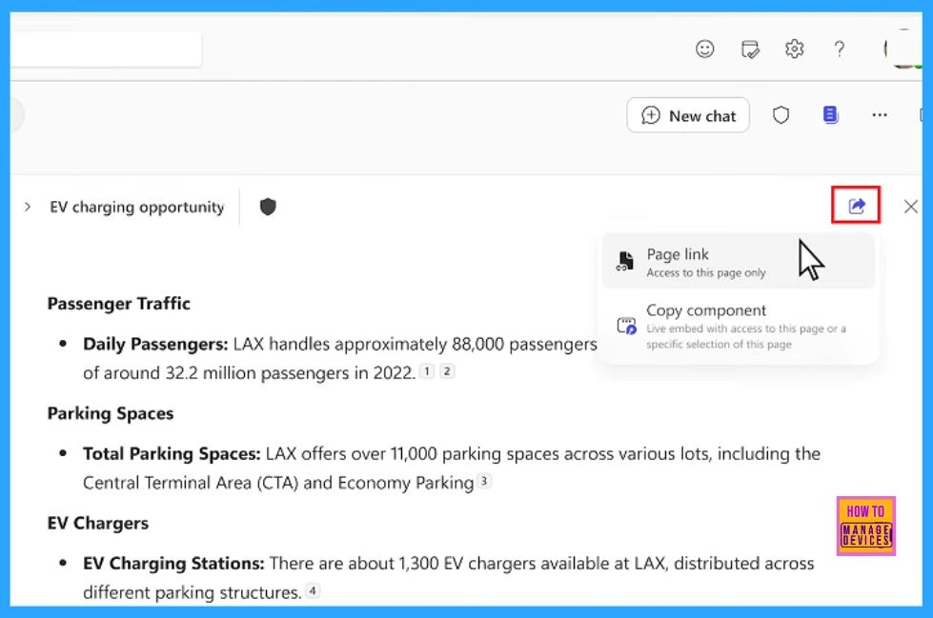Click the Parking Spaces heading
The height and width of the screenshot is (618, 933).
tap(111, 413)
